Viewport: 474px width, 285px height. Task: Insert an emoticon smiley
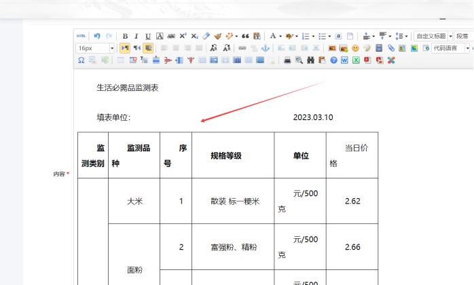pos(355,48)
